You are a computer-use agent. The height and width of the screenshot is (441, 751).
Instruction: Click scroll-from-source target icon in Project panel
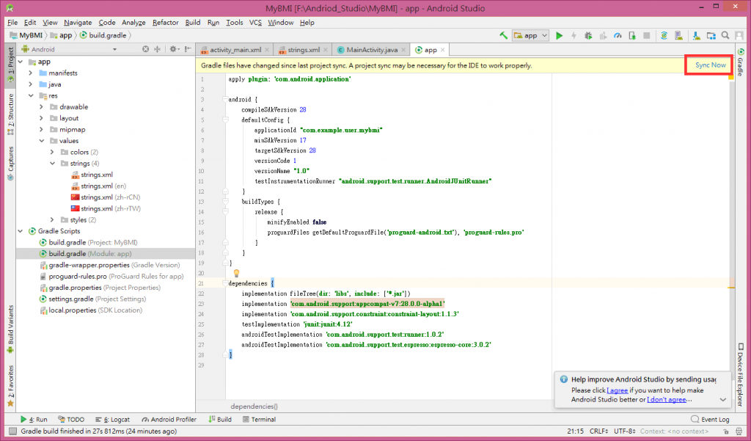(x=145, y=49)
